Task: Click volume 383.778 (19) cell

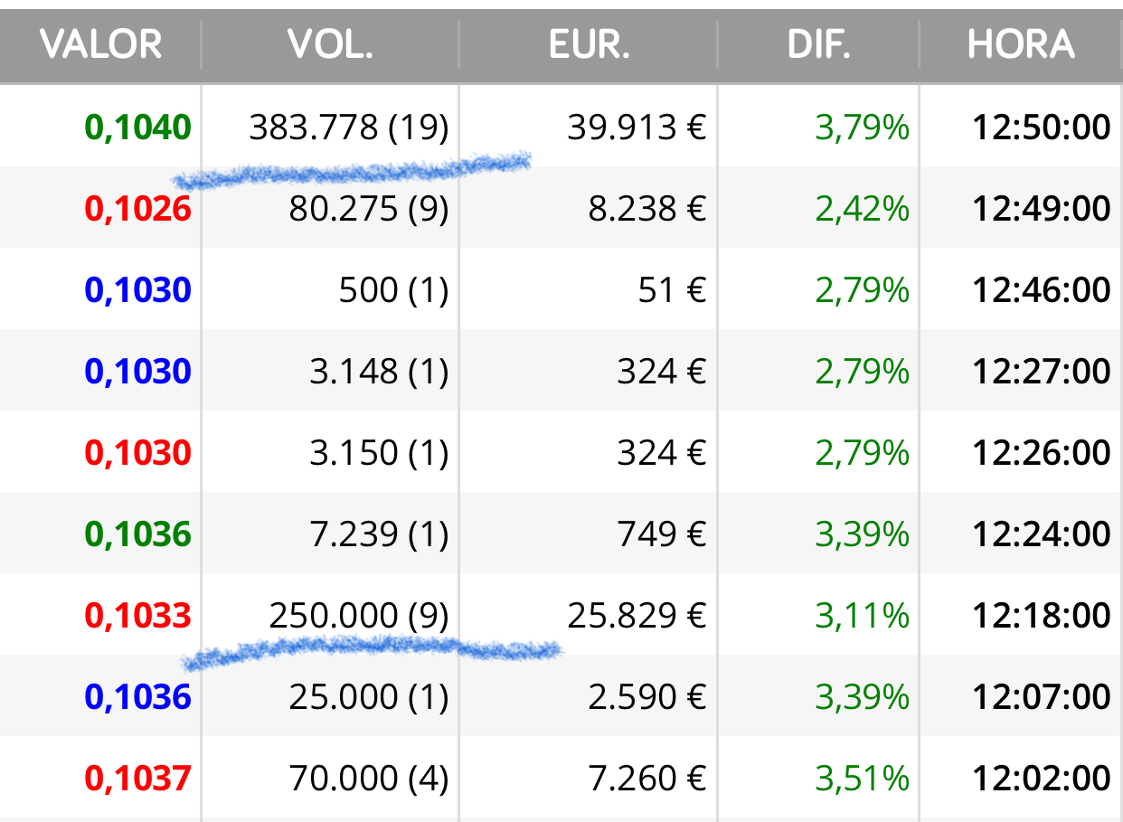Action: point(349,128)
